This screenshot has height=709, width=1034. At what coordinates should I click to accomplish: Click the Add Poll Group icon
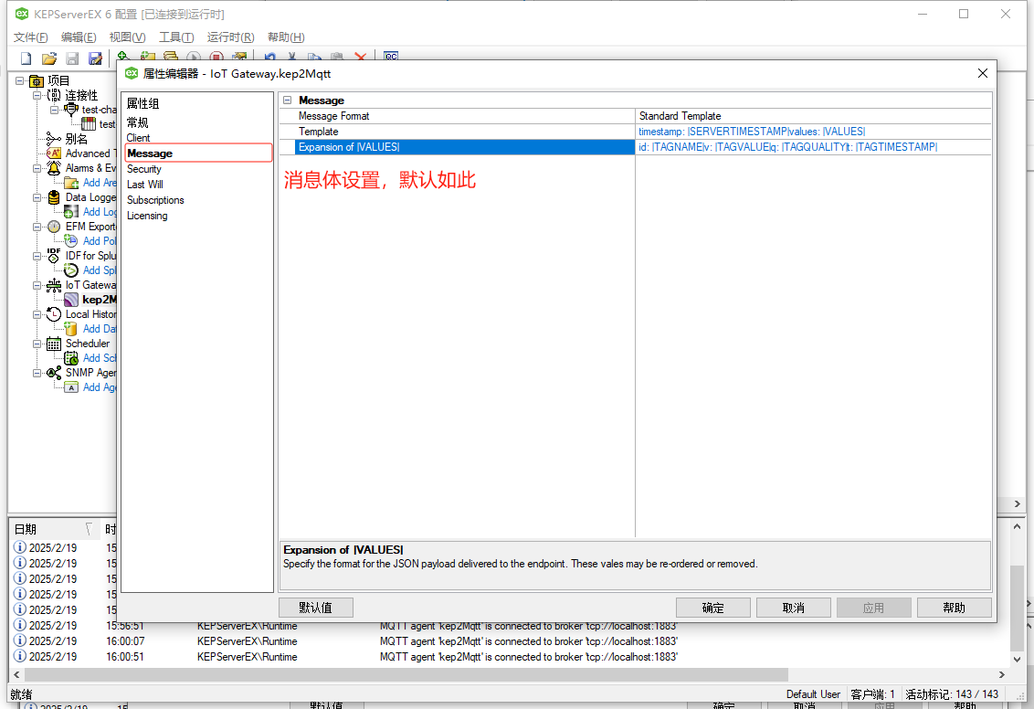pos(71,240)
